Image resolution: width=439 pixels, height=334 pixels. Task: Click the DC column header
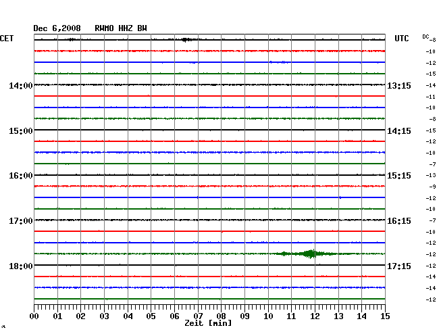(x=425, y=37)
